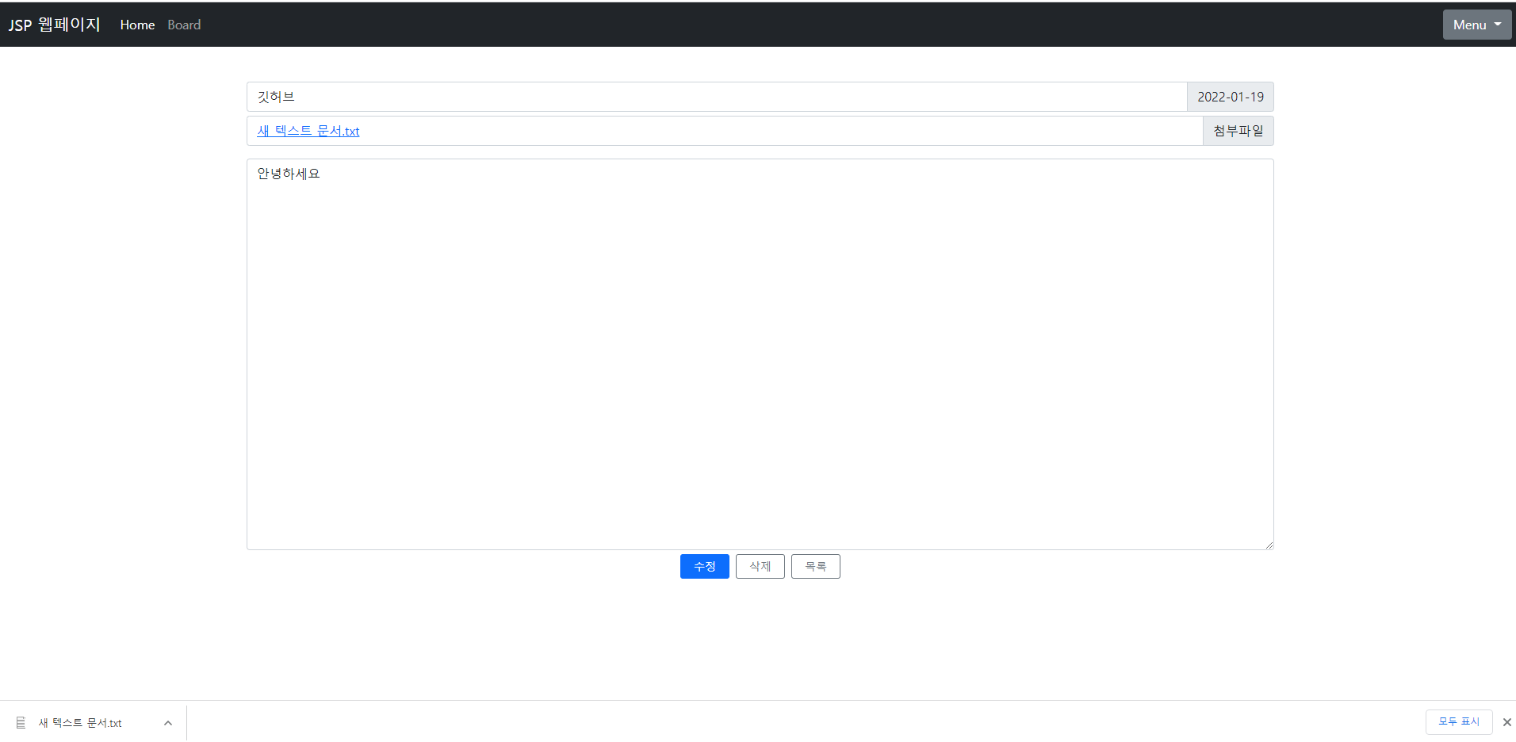1516x742 pixels.
Task: Expand options for downloaded 새 텍스트 문서.txt
Action: click(167, 722)
